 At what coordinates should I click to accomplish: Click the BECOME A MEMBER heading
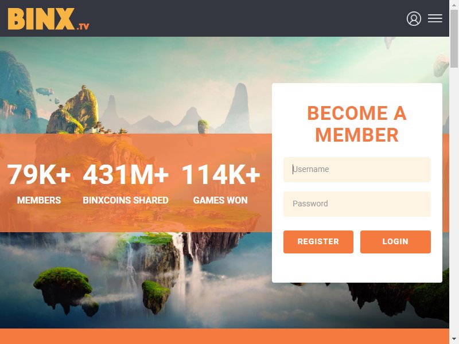click(357, 124)
